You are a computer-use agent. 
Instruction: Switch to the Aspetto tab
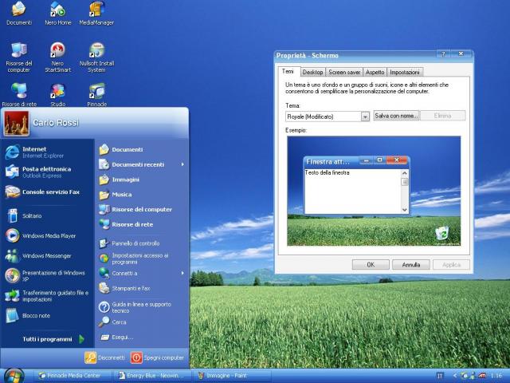click(375, 72)
